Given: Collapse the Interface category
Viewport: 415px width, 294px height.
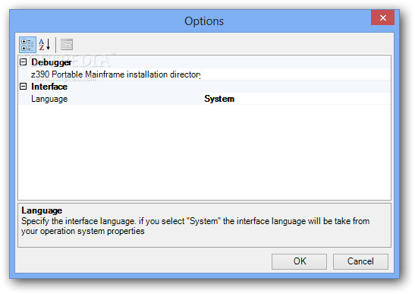Looking at the screenshot, I should pyautogui.click(x=24, y=87).
